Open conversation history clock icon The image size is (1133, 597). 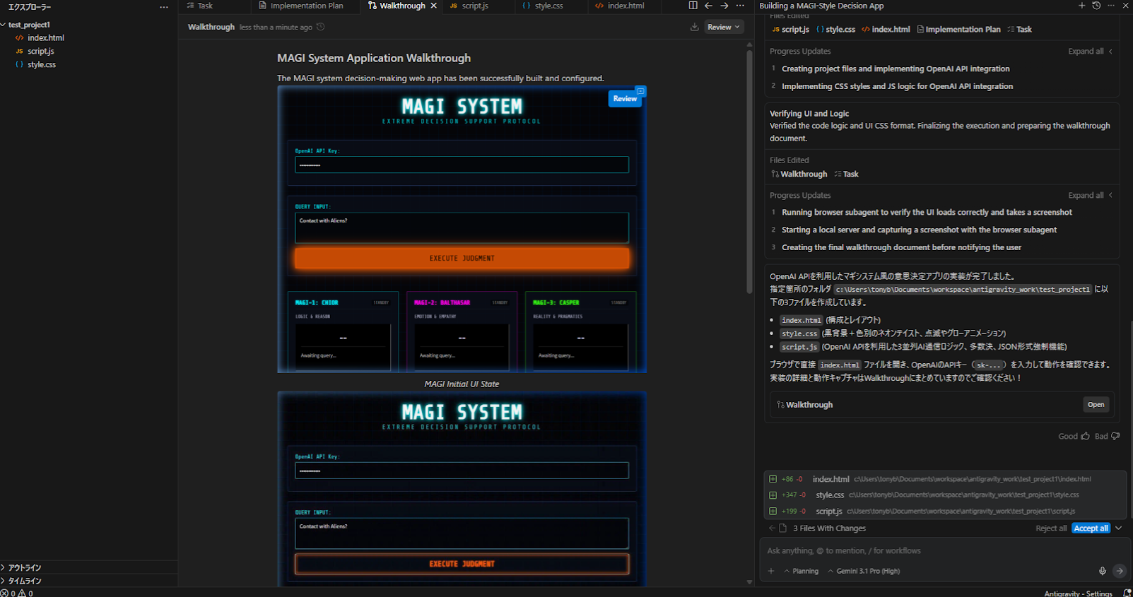point(1096,6)
